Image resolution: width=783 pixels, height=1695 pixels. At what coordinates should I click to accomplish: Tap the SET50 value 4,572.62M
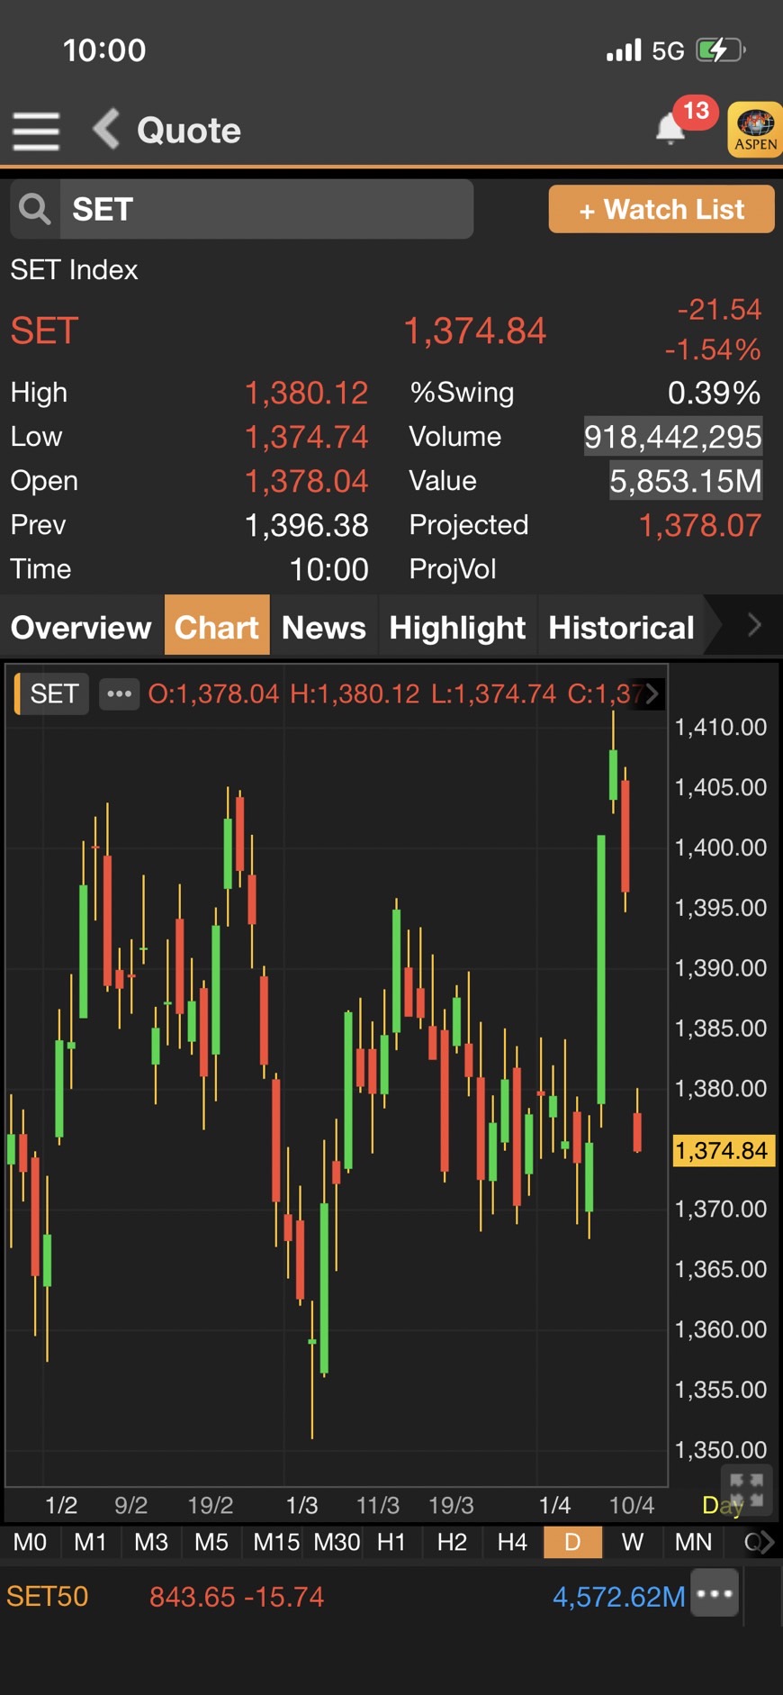coord(619,1597)
